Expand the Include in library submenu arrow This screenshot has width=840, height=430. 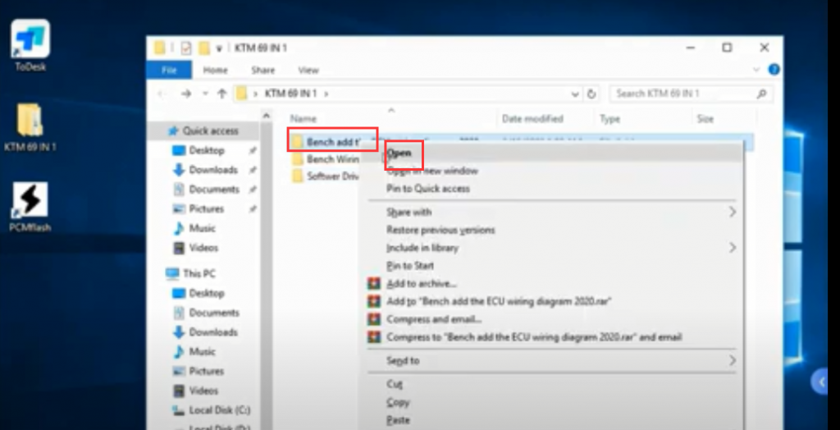[x=732, y=248]
